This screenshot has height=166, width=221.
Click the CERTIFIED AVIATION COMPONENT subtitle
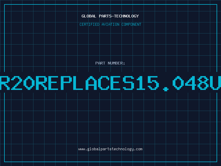[110, 24]
